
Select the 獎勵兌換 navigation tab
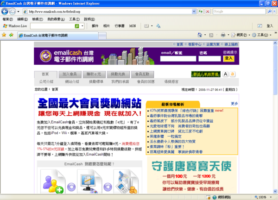point(118,74)
